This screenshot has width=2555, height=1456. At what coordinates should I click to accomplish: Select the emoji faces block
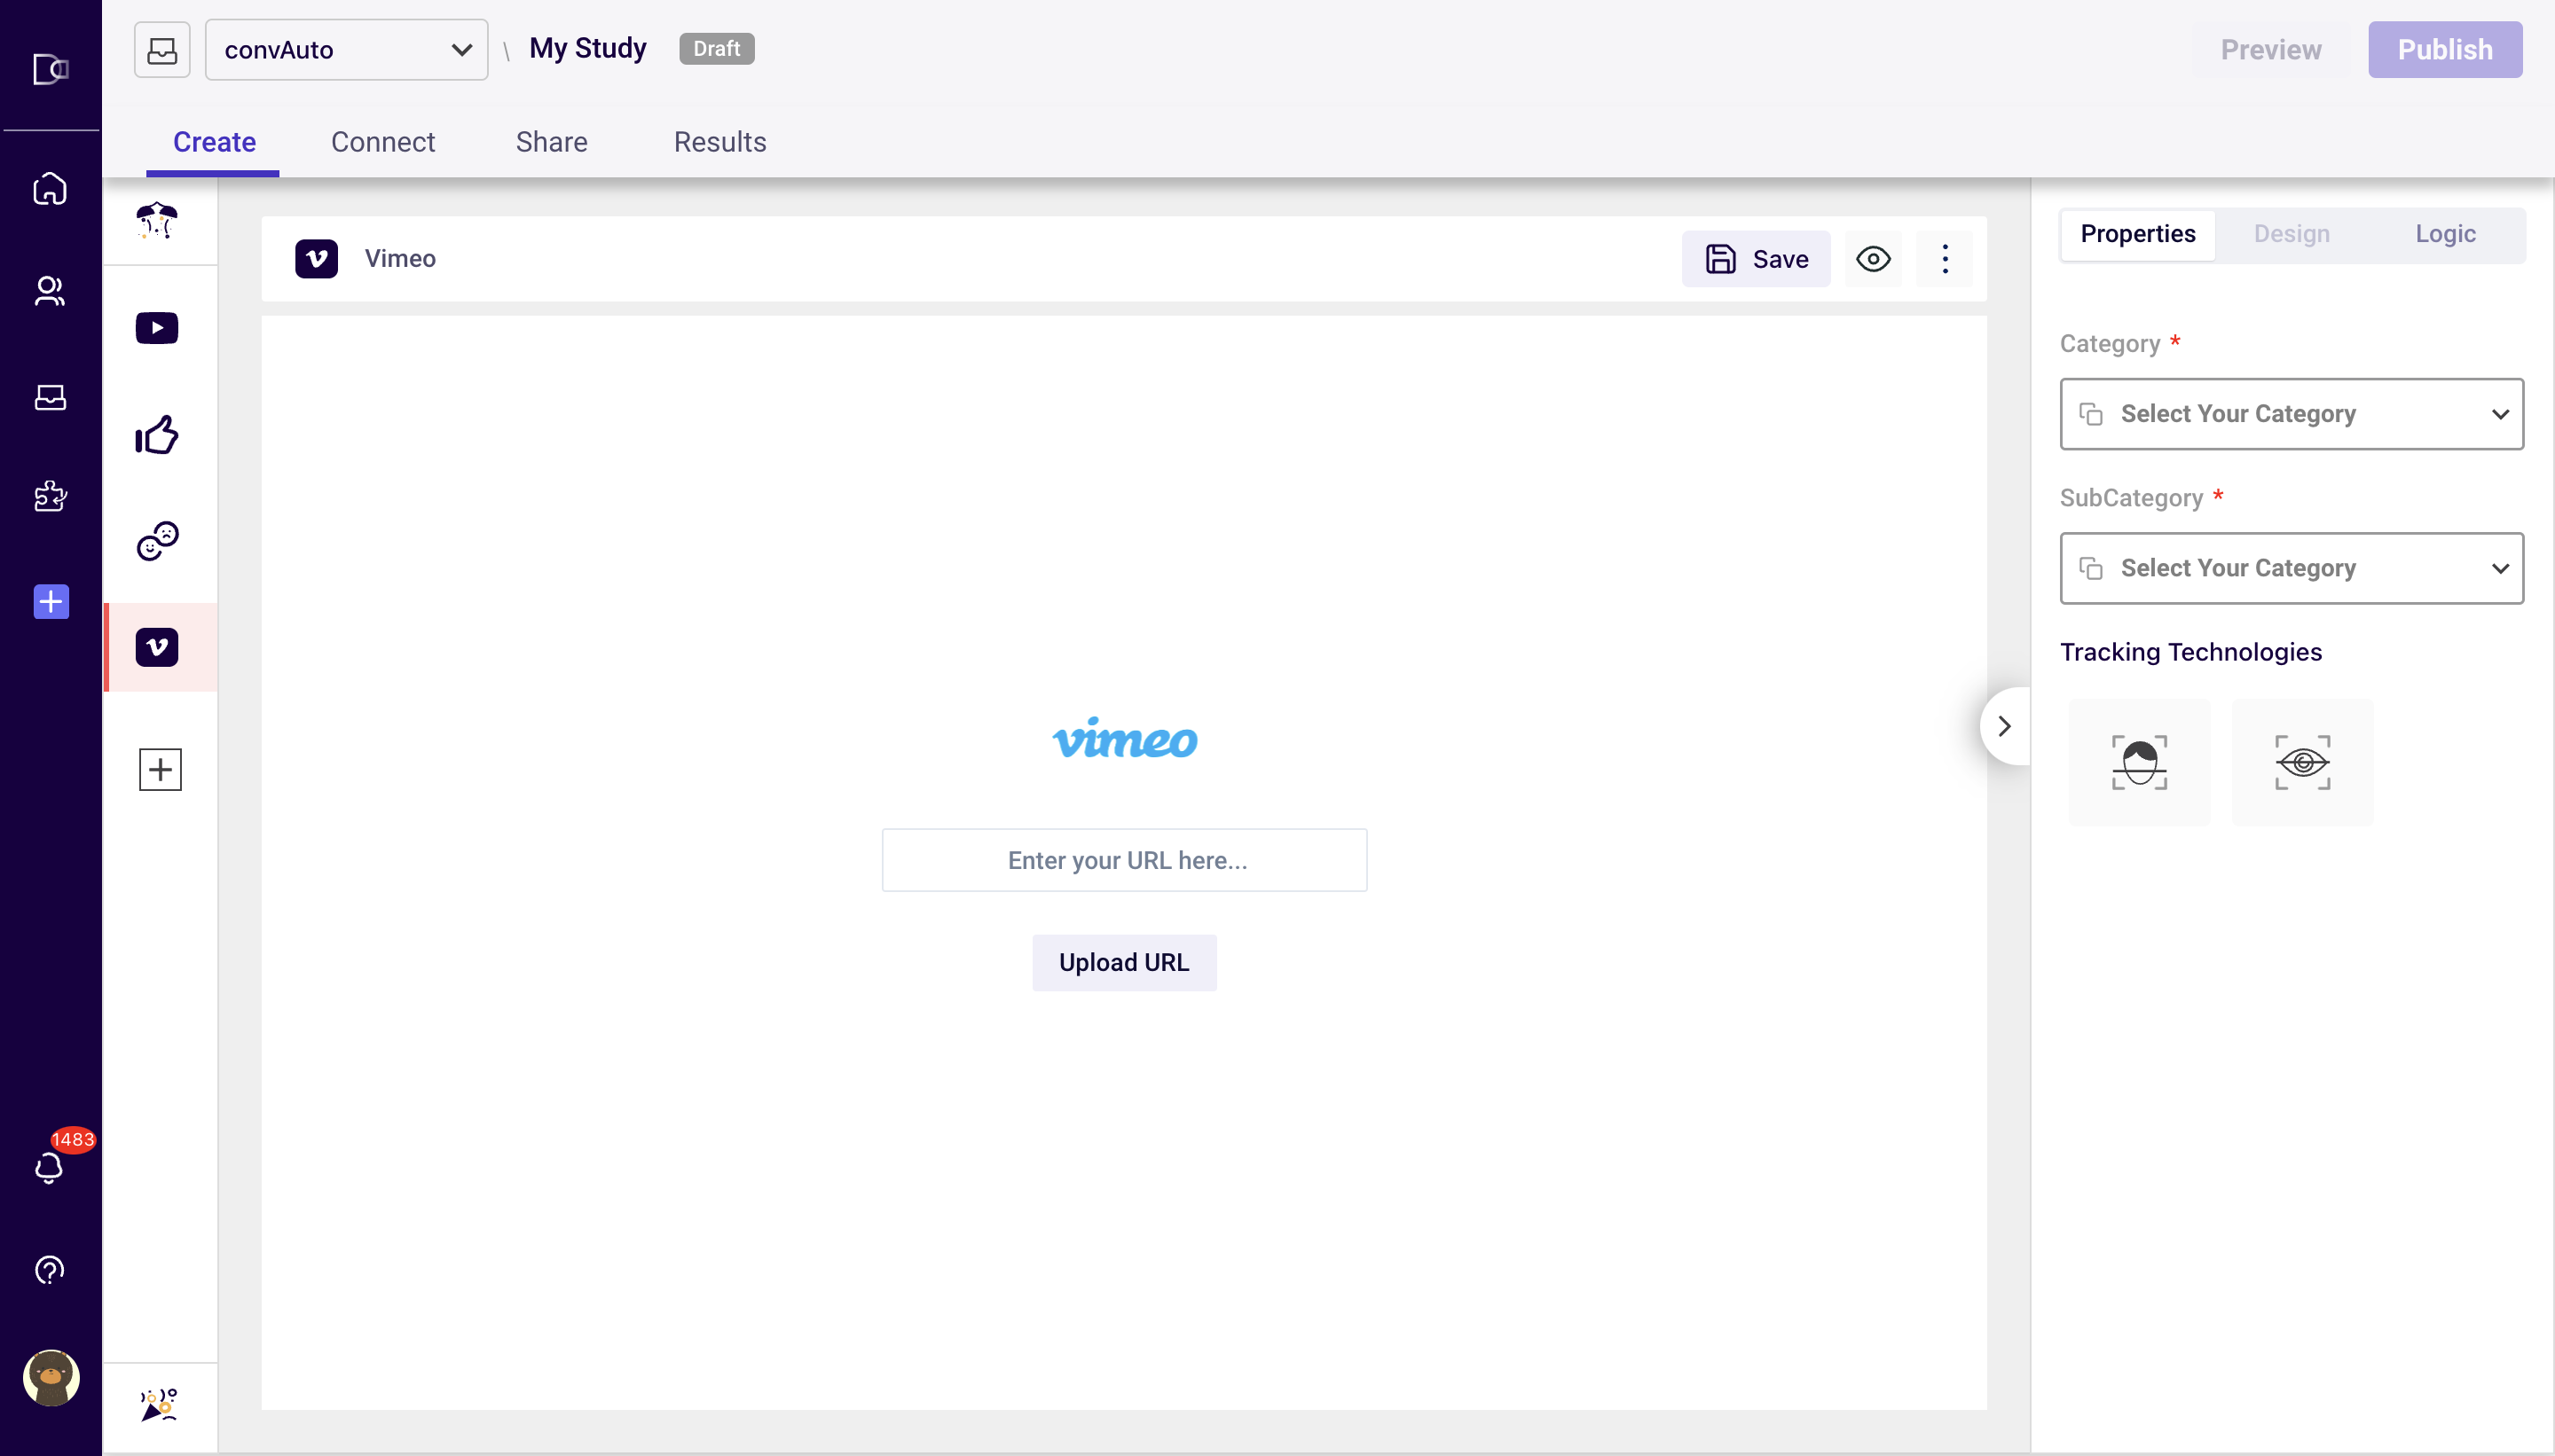(158, 541)
